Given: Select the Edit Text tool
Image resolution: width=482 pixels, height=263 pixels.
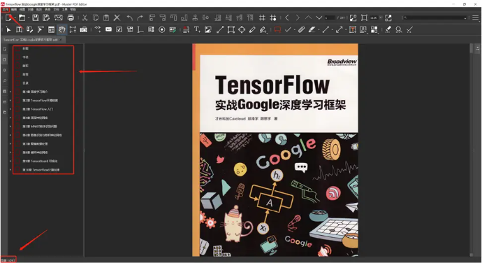Looking at the screenshot, I should pyautogui.click(x=19, y=30).
